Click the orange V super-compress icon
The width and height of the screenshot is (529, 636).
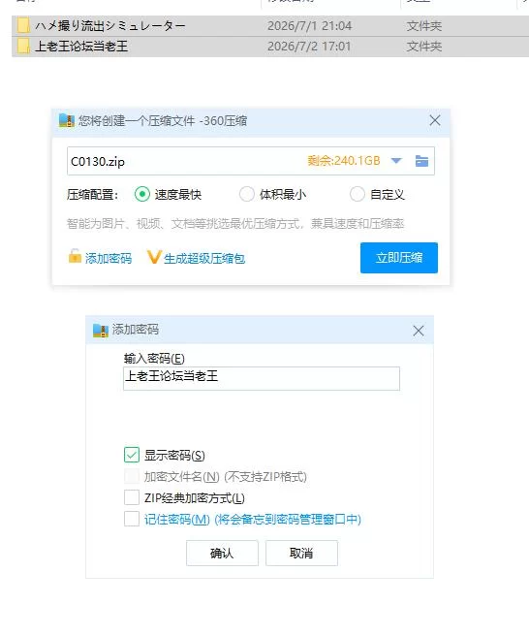[154, 257]
